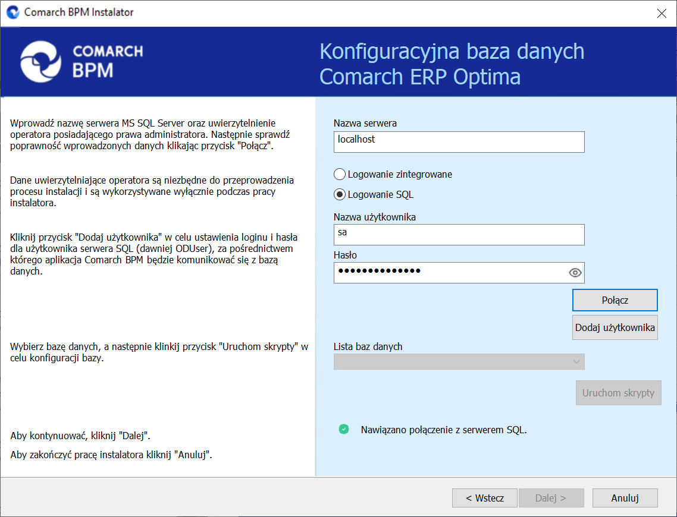Click the Nazwa serwera label

(365, 124)
